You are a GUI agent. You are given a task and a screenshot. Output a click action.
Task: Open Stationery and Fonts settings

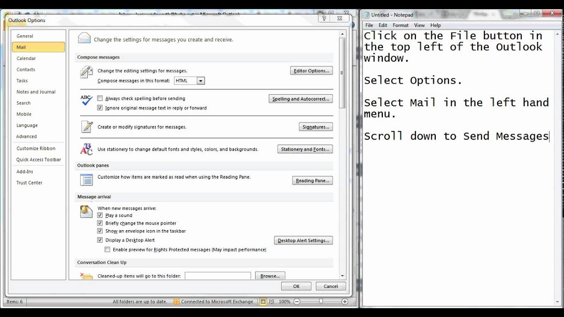[x=305, y=149]
